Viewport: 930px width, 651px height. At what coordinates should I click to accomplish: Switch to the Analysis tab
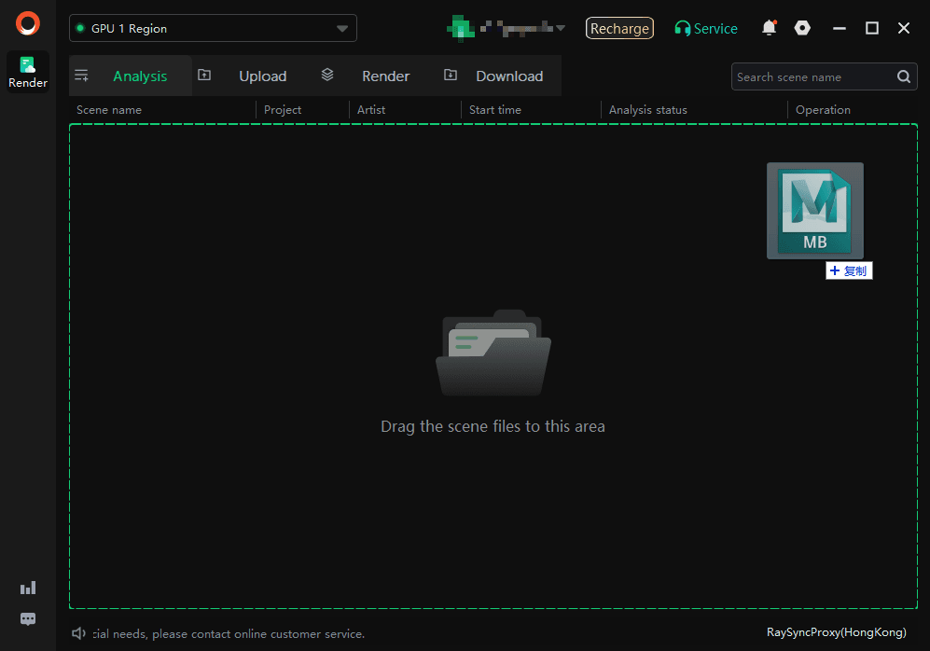coord(139,76)
